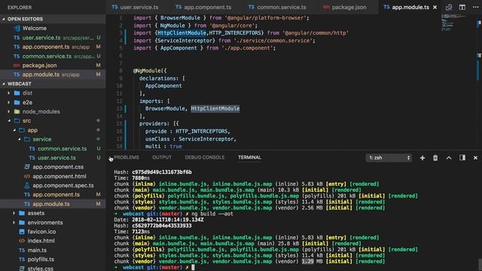482x271 pixels.
Task: Click ServiceInterceptor in the useClass line
Action: pos(206,139)
